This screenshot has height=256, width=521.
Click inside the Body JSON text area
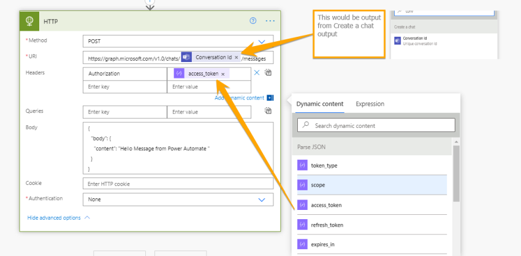pos(178,148)
